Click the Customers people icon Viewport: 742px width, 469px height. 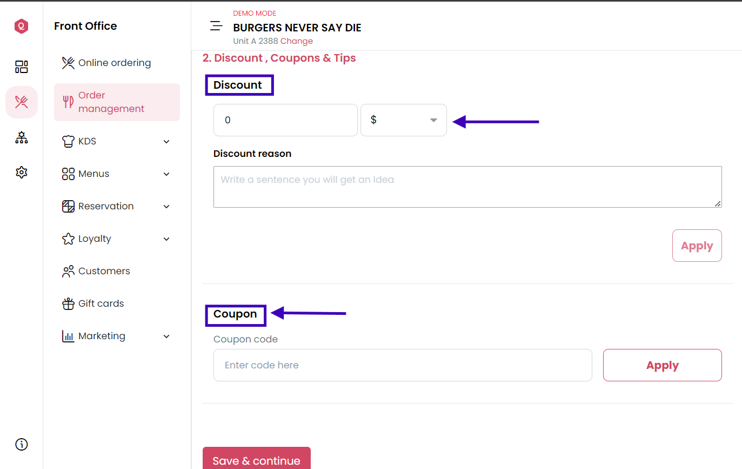click(x=68, y=271)
